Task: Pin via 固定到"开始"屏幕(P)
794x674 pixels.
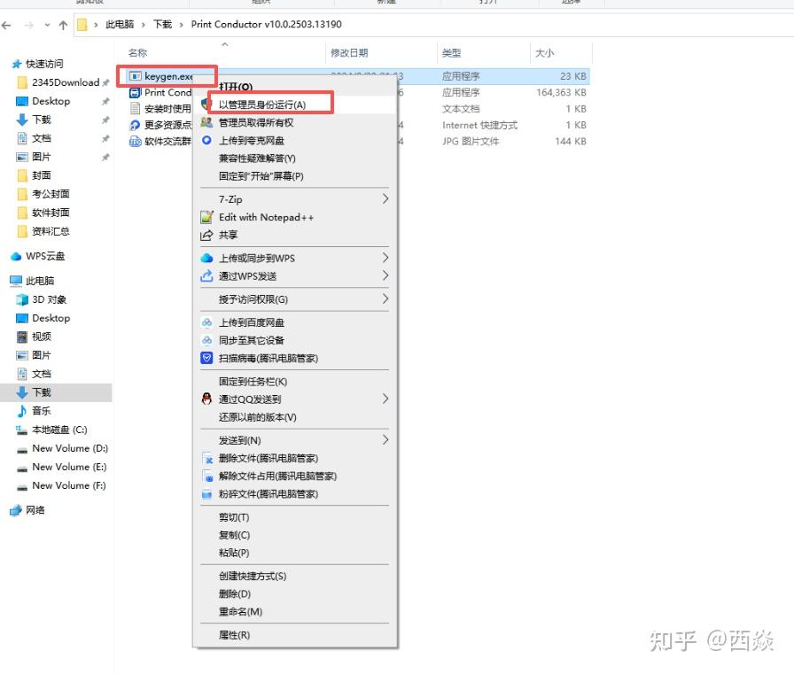Action: point(261,176)
